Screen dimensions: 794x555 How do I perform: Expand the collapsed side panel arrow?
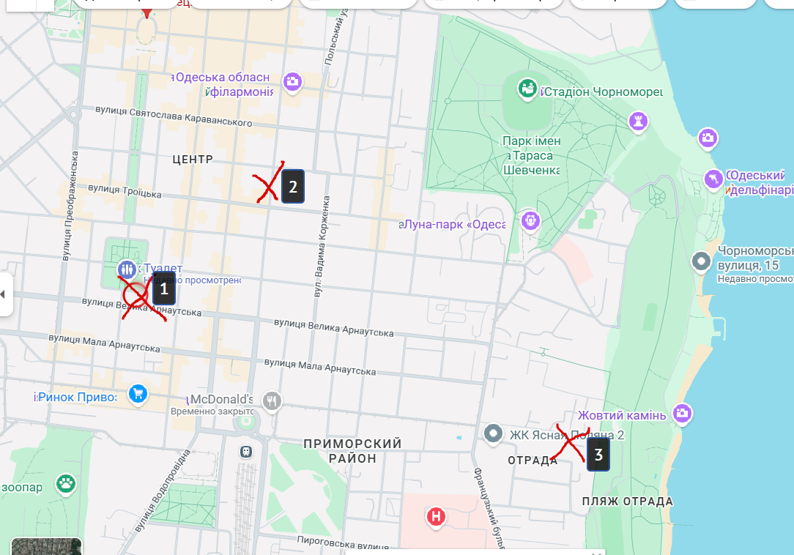[4, 294]
